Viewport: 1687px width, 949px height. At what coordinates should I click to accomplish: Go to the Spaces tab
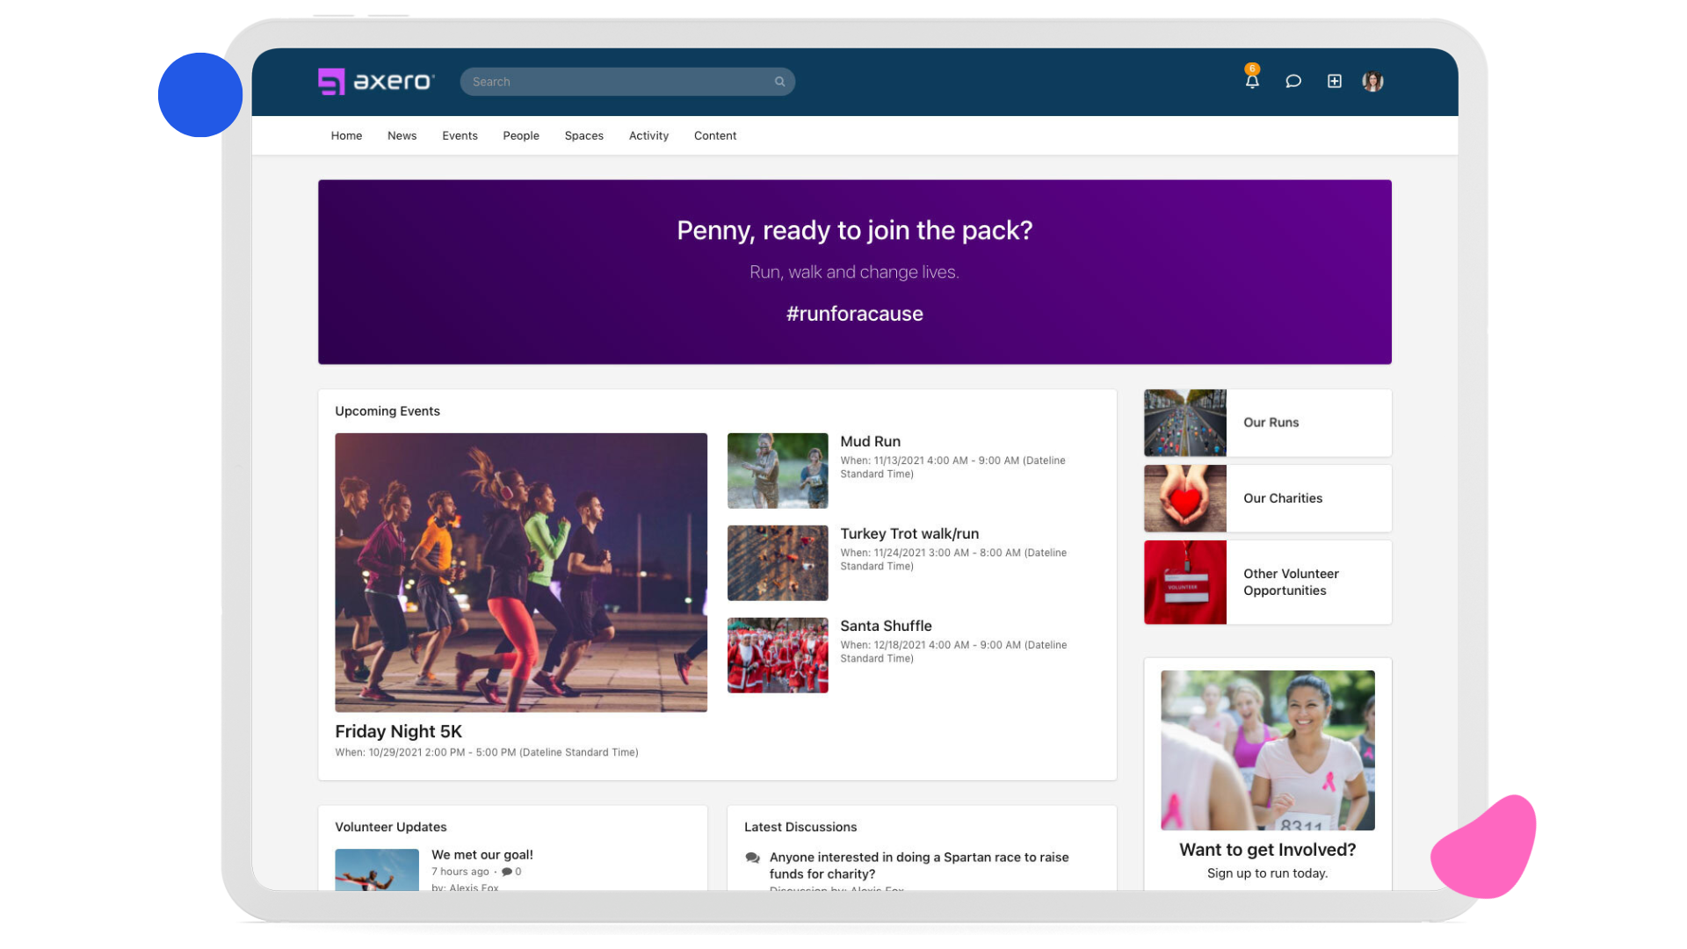[x=583, y=135]
